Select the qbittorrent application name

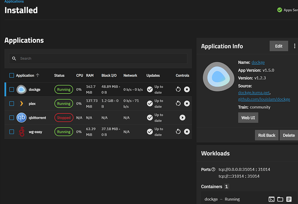[x=37, y=118]
